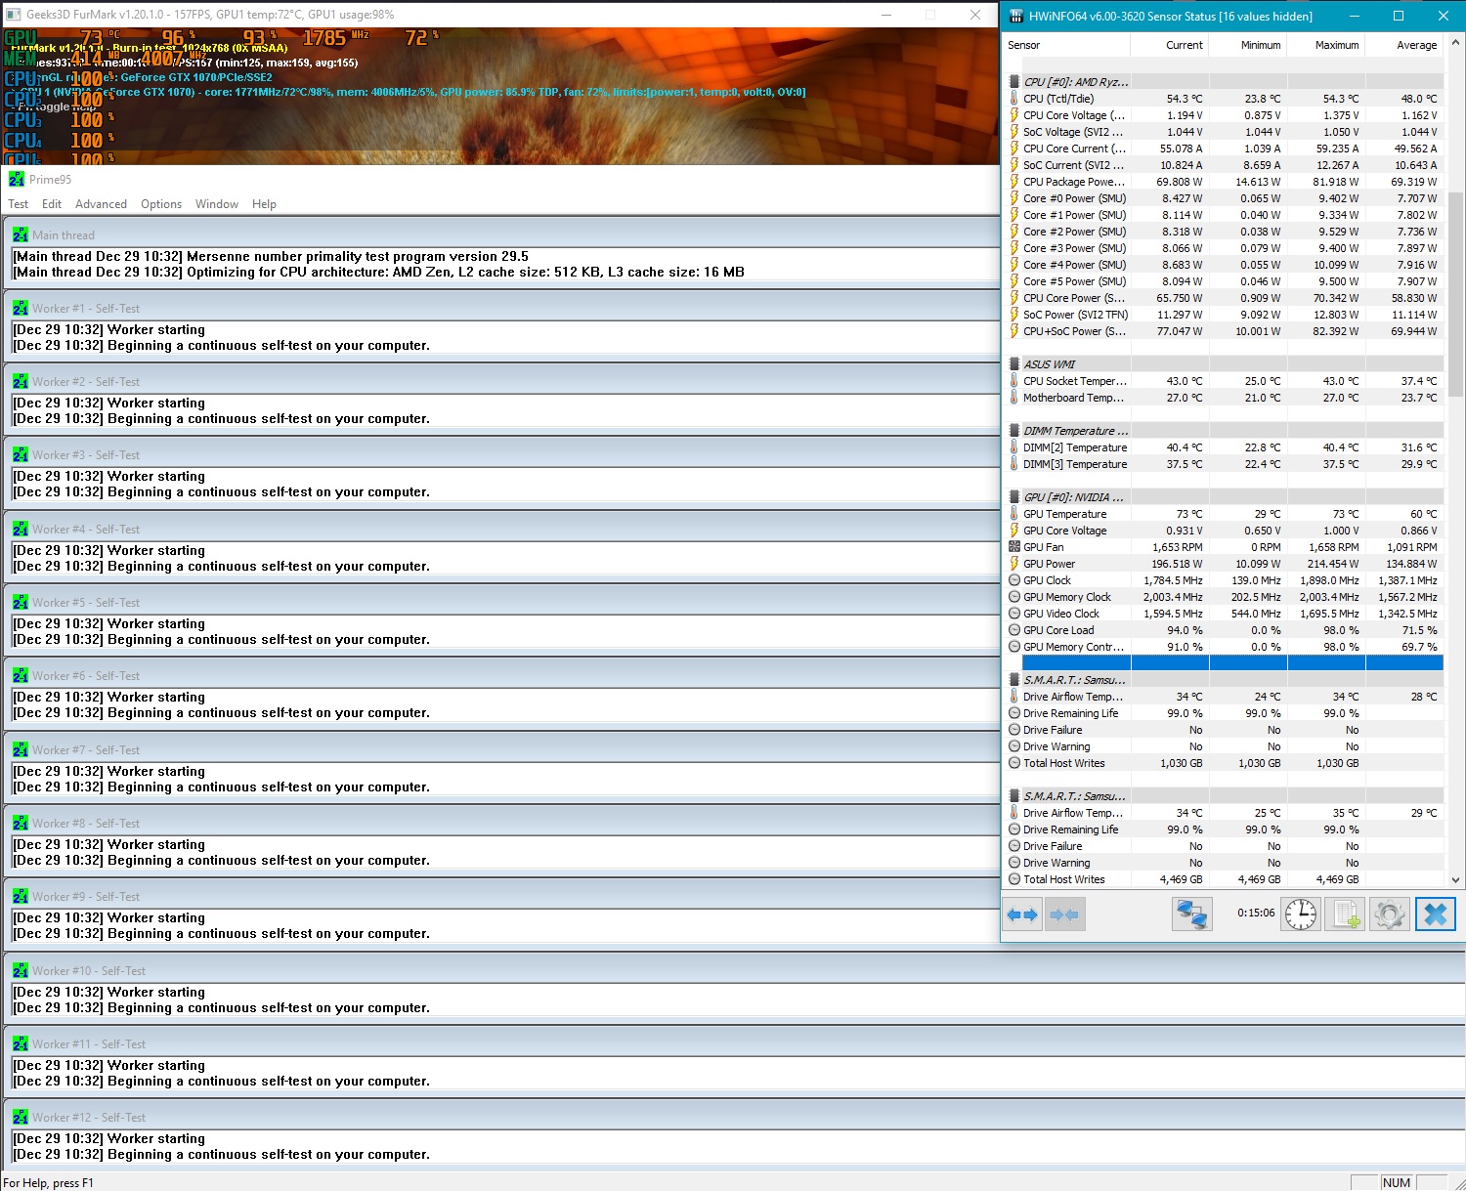Screen dimensions: 1466x1191
Task: Click the HWiNFO64 title bar app icon
Action: pyautogui.click(x=1015, y=16)
